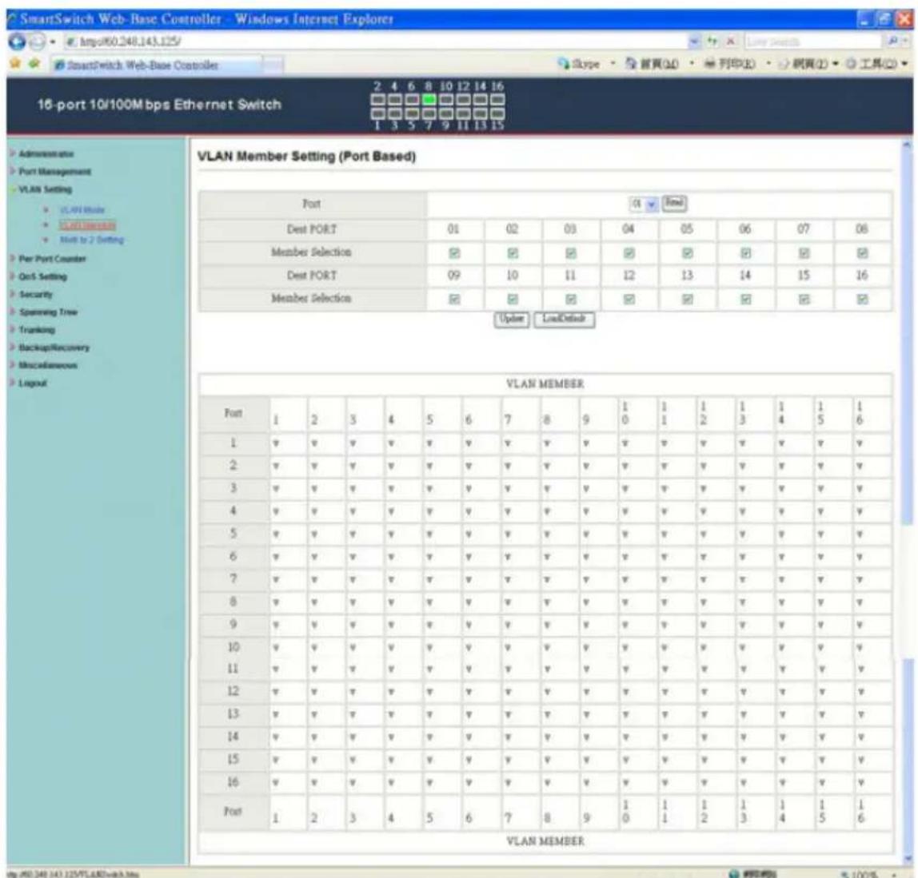
Task: Click in the browser address bar
Action: coord(375,42)
